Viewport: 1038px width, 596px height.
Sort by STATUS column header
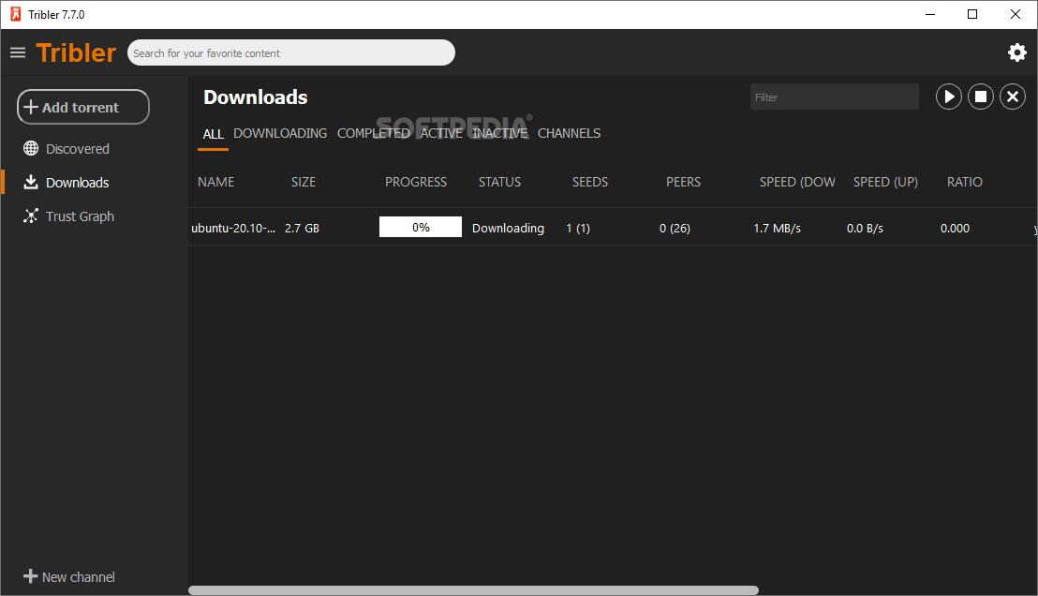pos(500,182)
